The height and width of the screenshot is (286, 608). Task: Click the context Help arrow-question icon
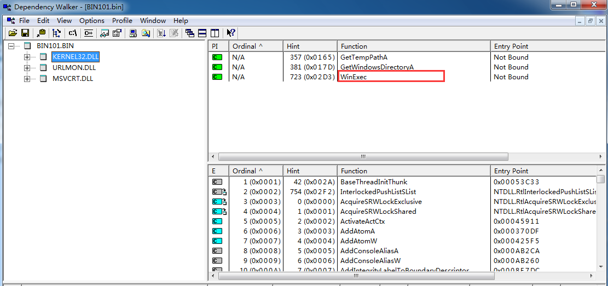coord(231,33)
